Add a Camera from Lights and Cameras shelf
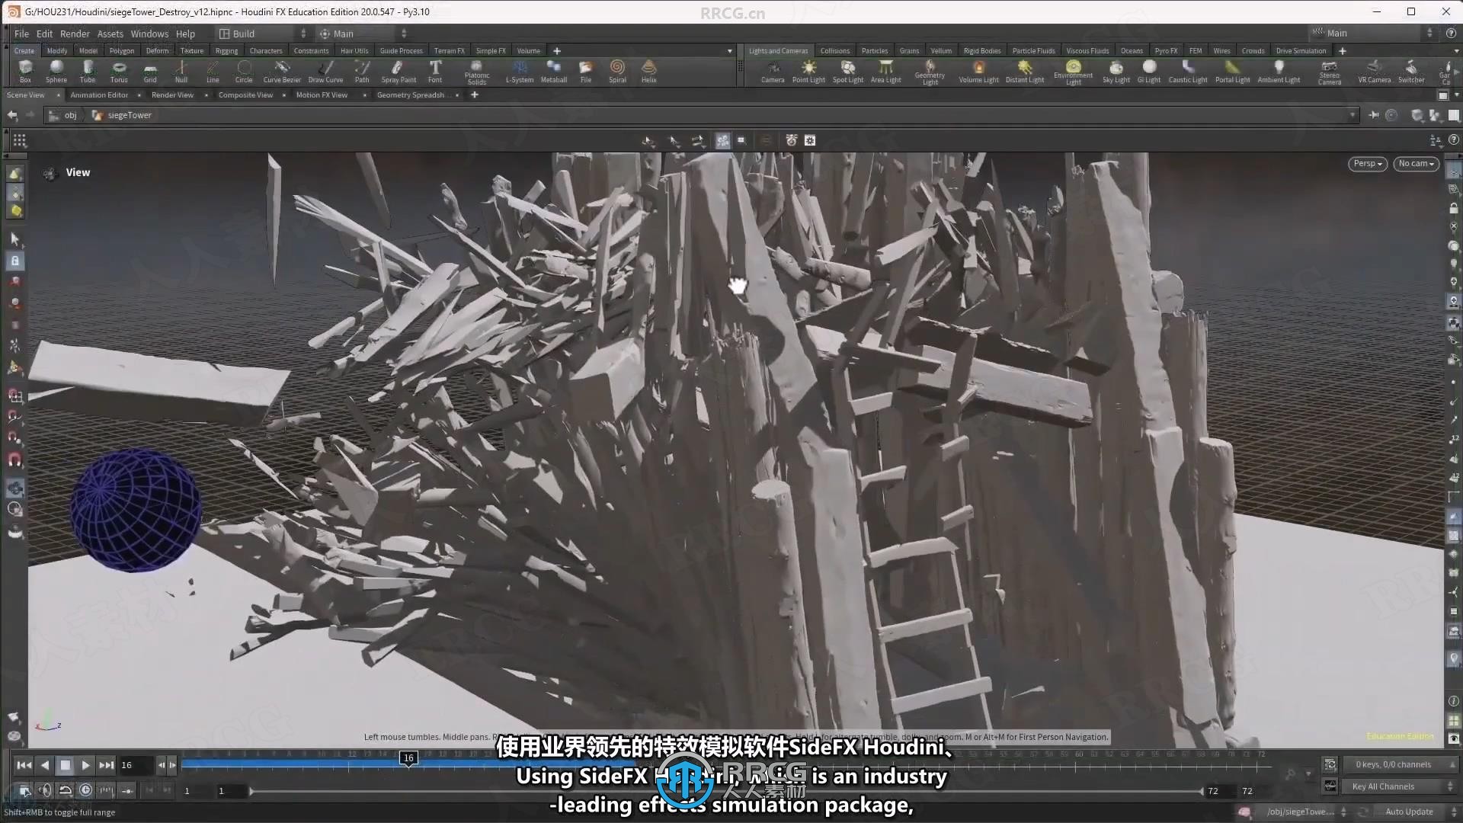 (x=773, y=72)
